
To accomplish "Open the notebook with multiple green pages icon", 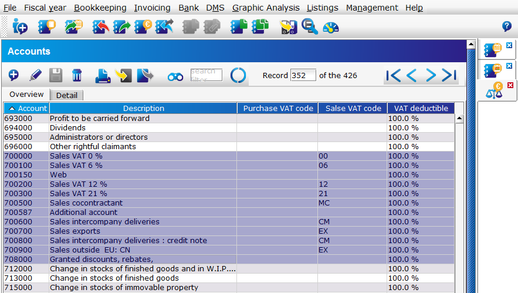I will [x=260, y=26].
